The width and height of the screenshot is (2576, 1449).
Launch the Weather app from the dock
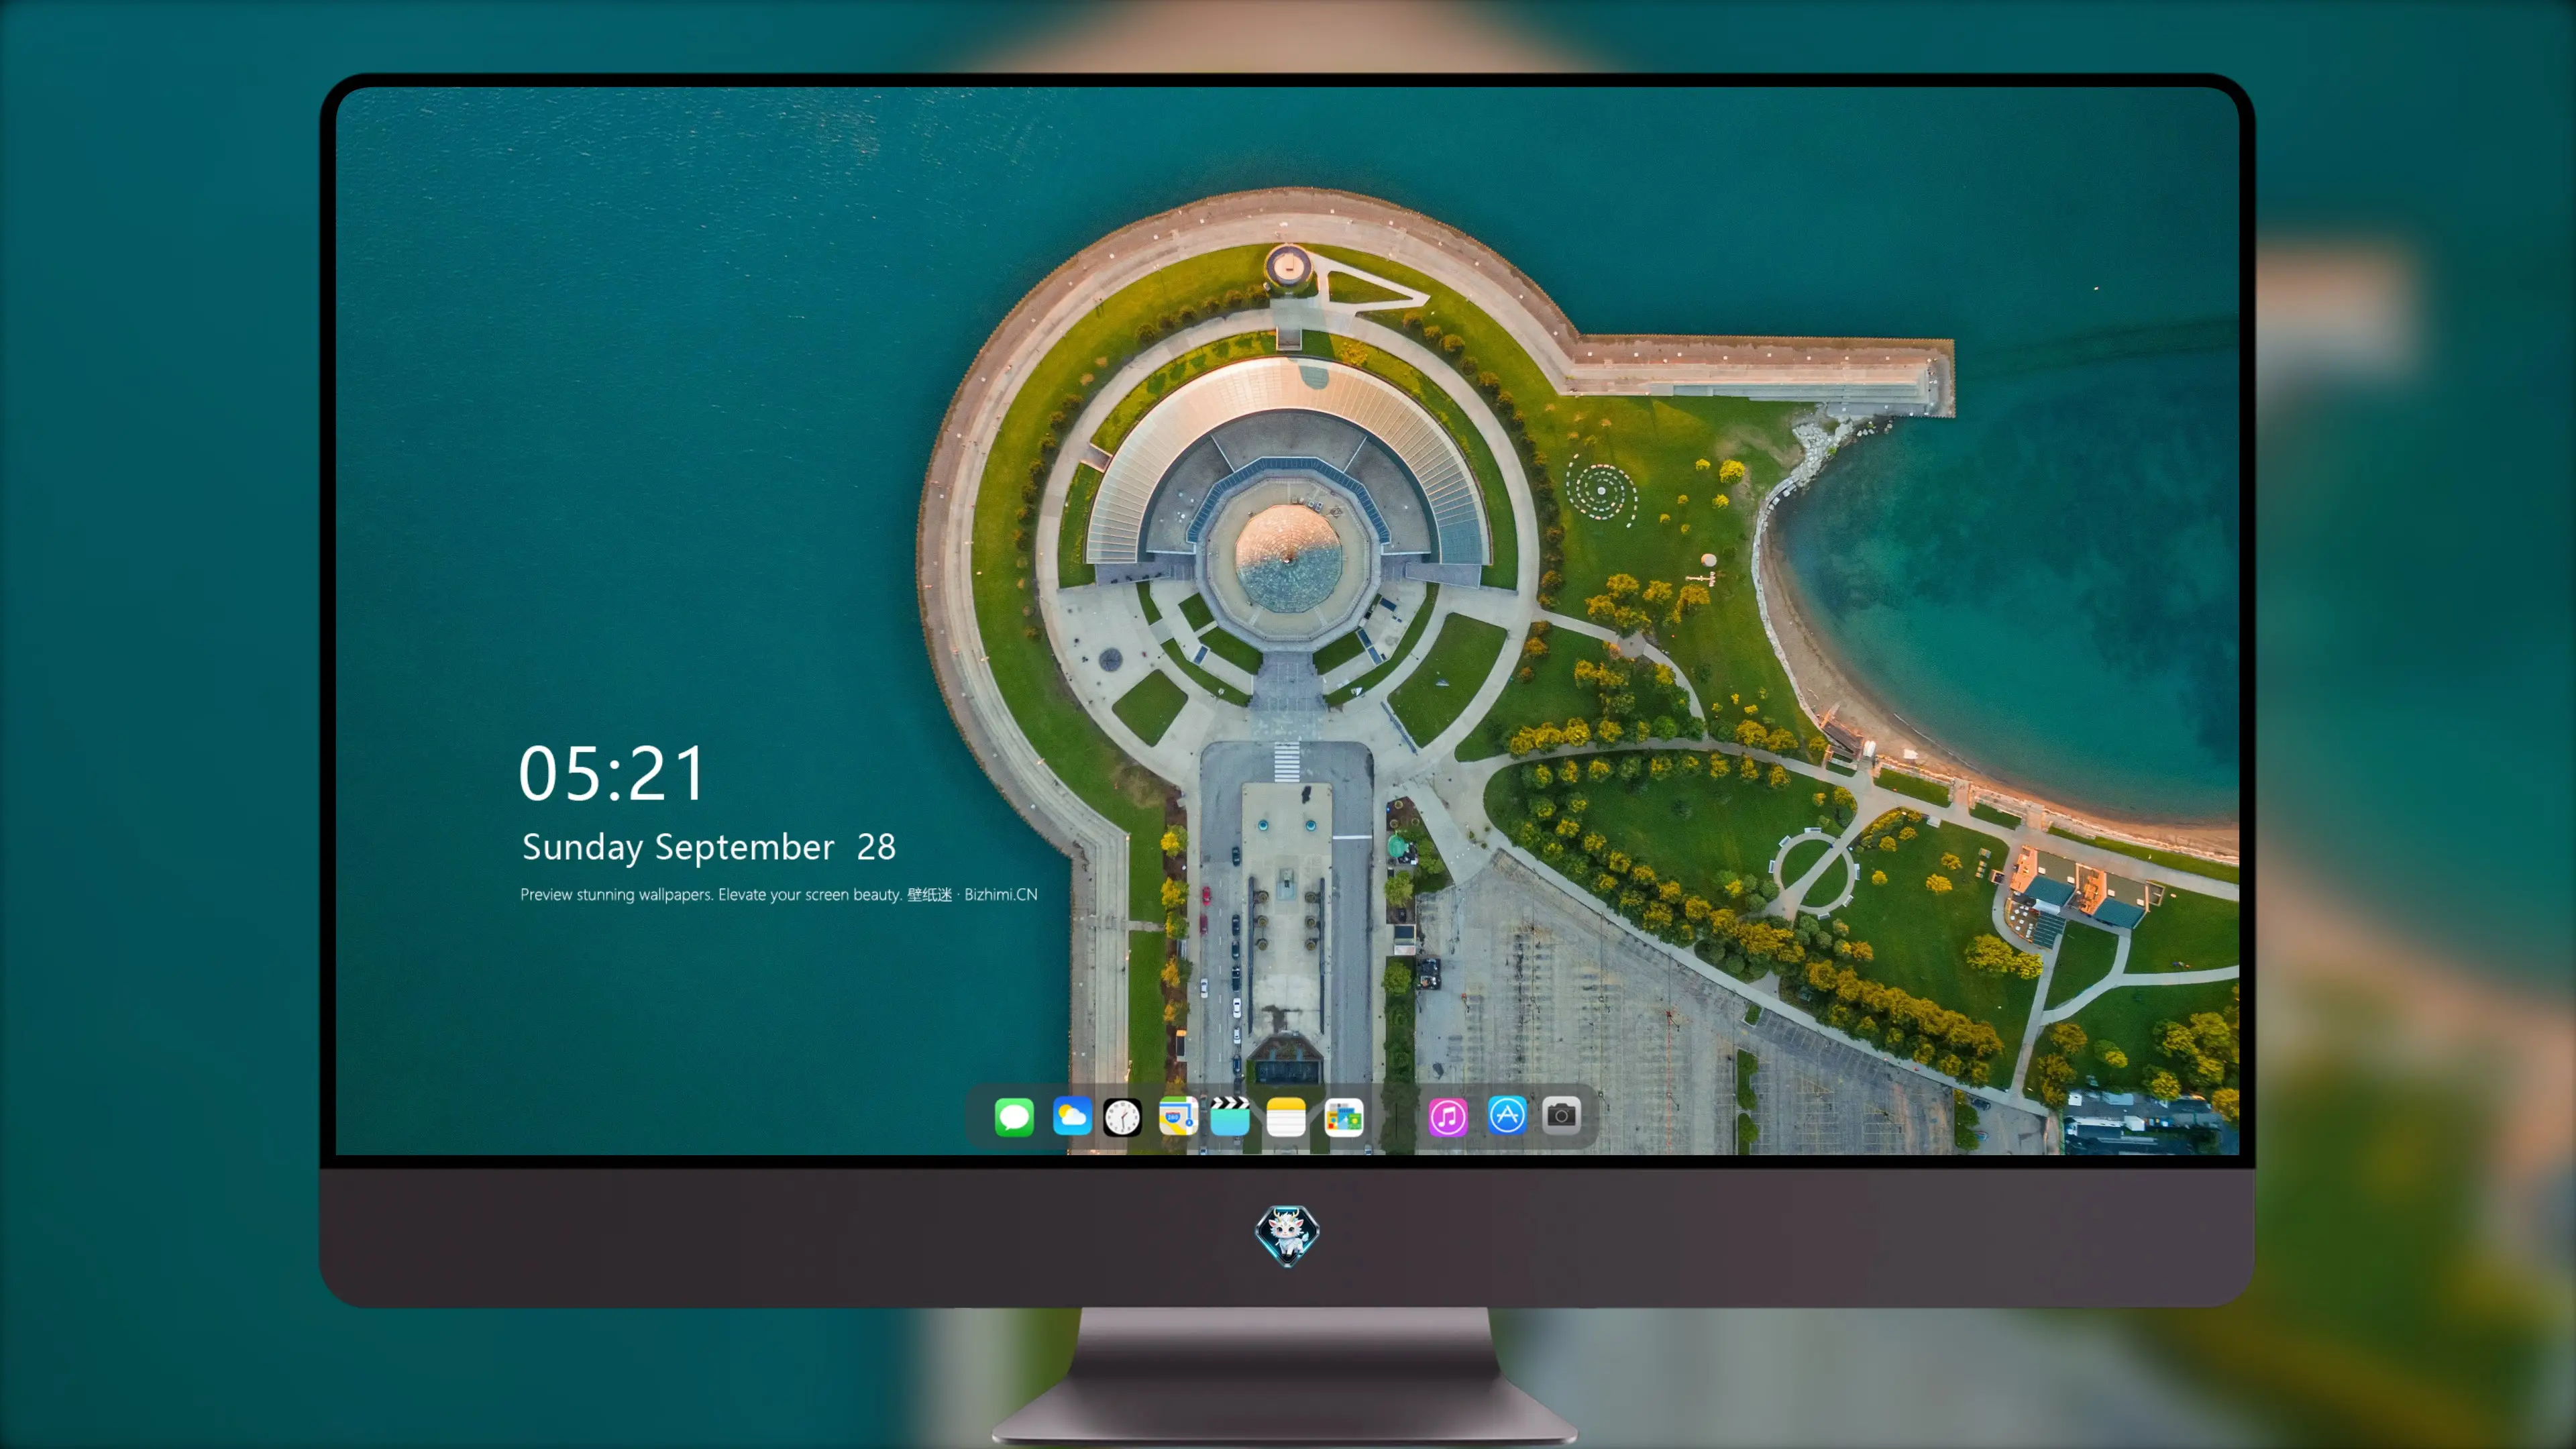click(x=1072, y=1116)
